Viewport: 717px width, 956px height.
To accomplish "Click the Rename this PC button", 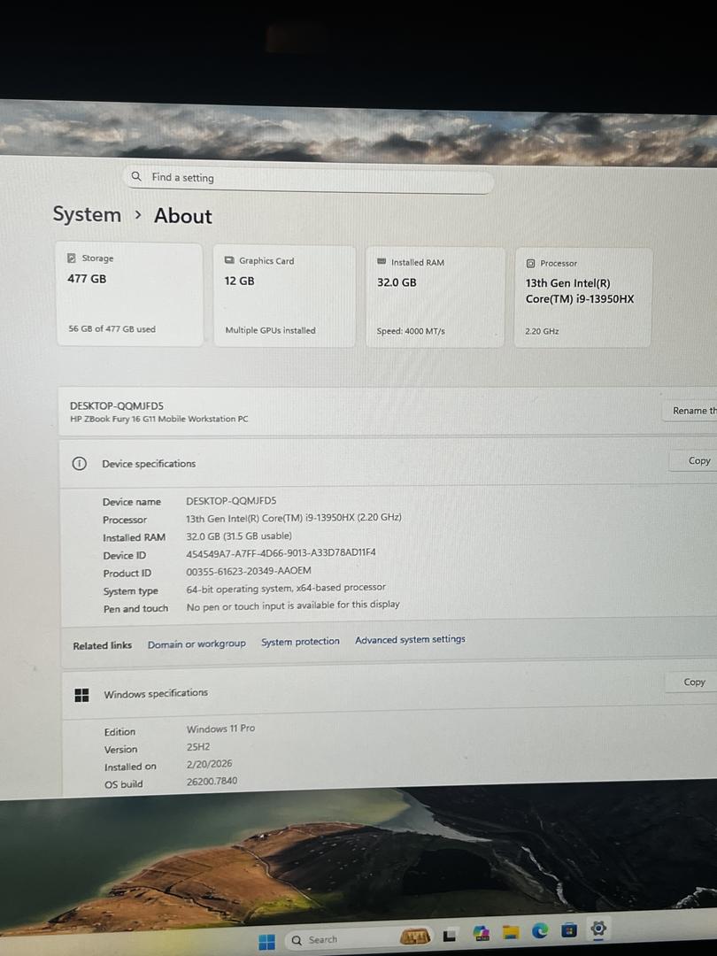I will (x=690, y=411).
